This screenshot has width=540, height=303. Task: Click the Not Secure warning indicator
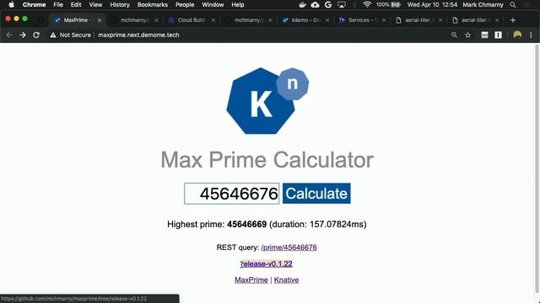click(71, 35)
